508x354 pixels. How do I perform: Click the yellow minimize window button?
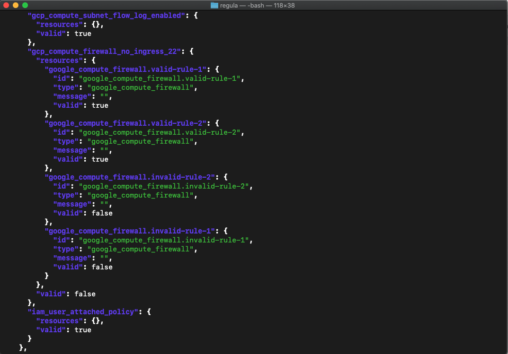(x=15, y=5)
